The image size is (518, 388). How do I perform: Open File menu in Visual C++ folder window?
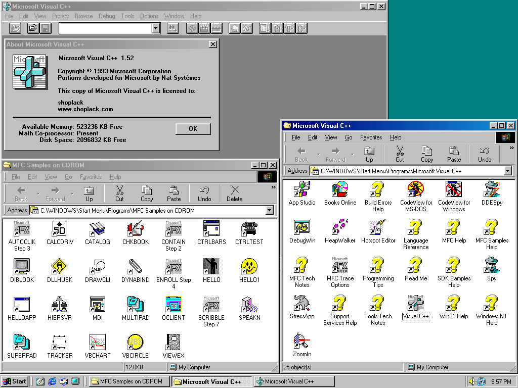[296, 137]
